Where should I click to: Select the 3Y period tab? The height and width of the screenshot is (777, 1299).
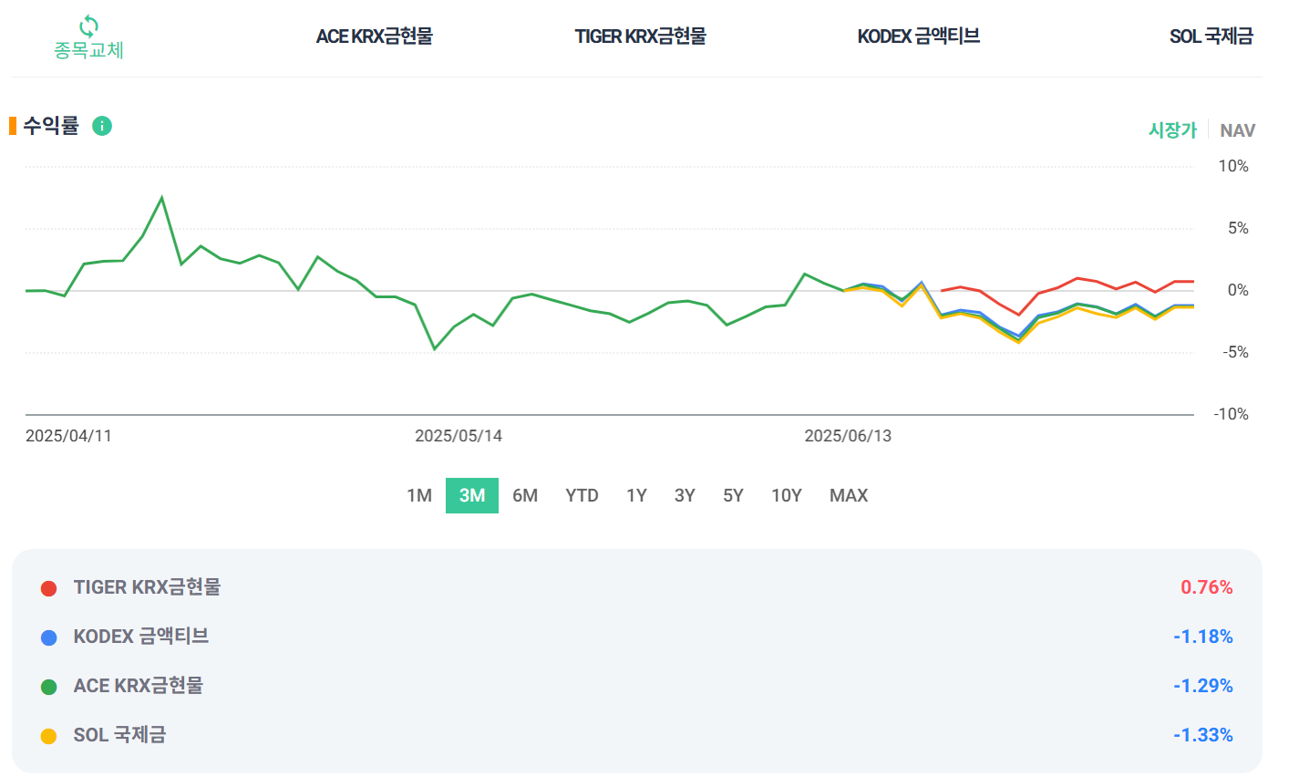pyautogui.click(x=685, y=495)
